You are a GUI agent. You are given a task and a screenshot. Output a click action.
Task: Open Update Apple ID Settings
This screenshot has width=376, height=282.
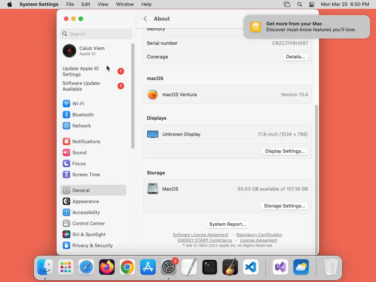93,72
